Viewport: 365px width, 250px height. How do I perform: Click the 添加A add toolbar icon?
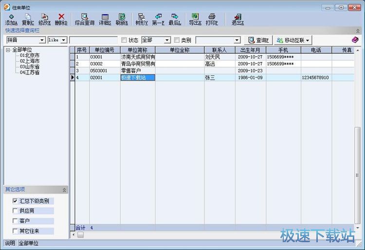point(11,19)
